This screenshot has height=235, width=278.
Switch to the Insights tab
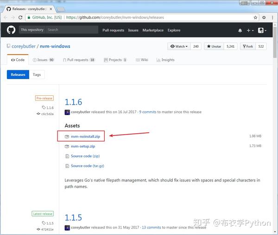(x=165, y=60)
